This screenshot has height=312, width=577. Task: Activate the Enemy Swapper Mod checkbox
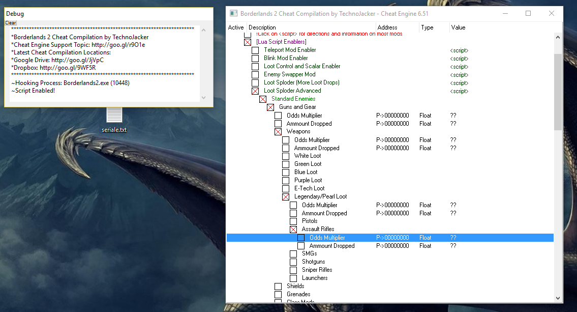tap(255, 74)
